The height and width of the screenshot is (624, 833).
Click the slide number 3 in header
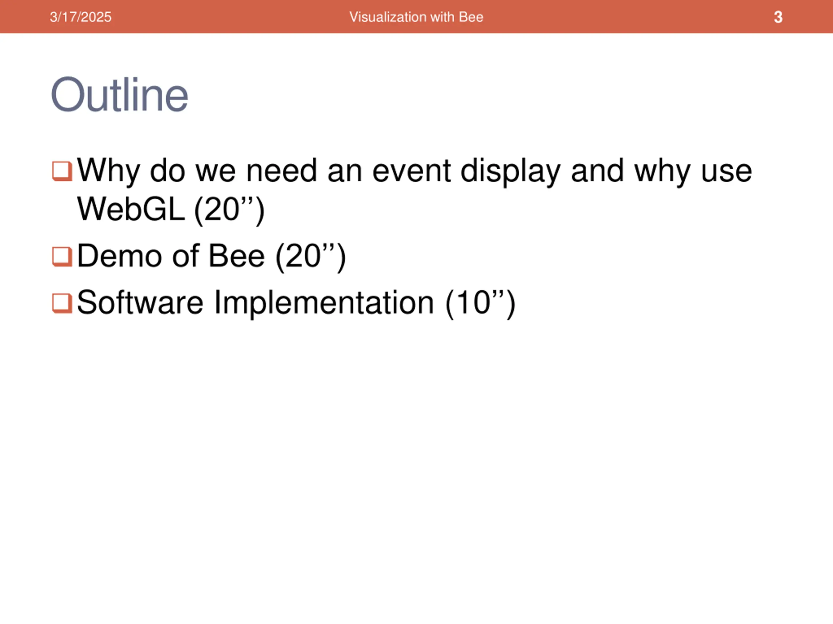778,17
